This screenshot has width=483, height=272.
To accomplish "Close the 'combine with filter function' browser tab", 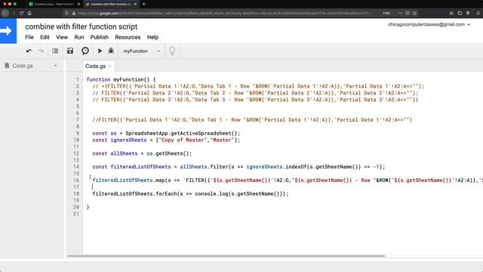I will pos(135,5).
